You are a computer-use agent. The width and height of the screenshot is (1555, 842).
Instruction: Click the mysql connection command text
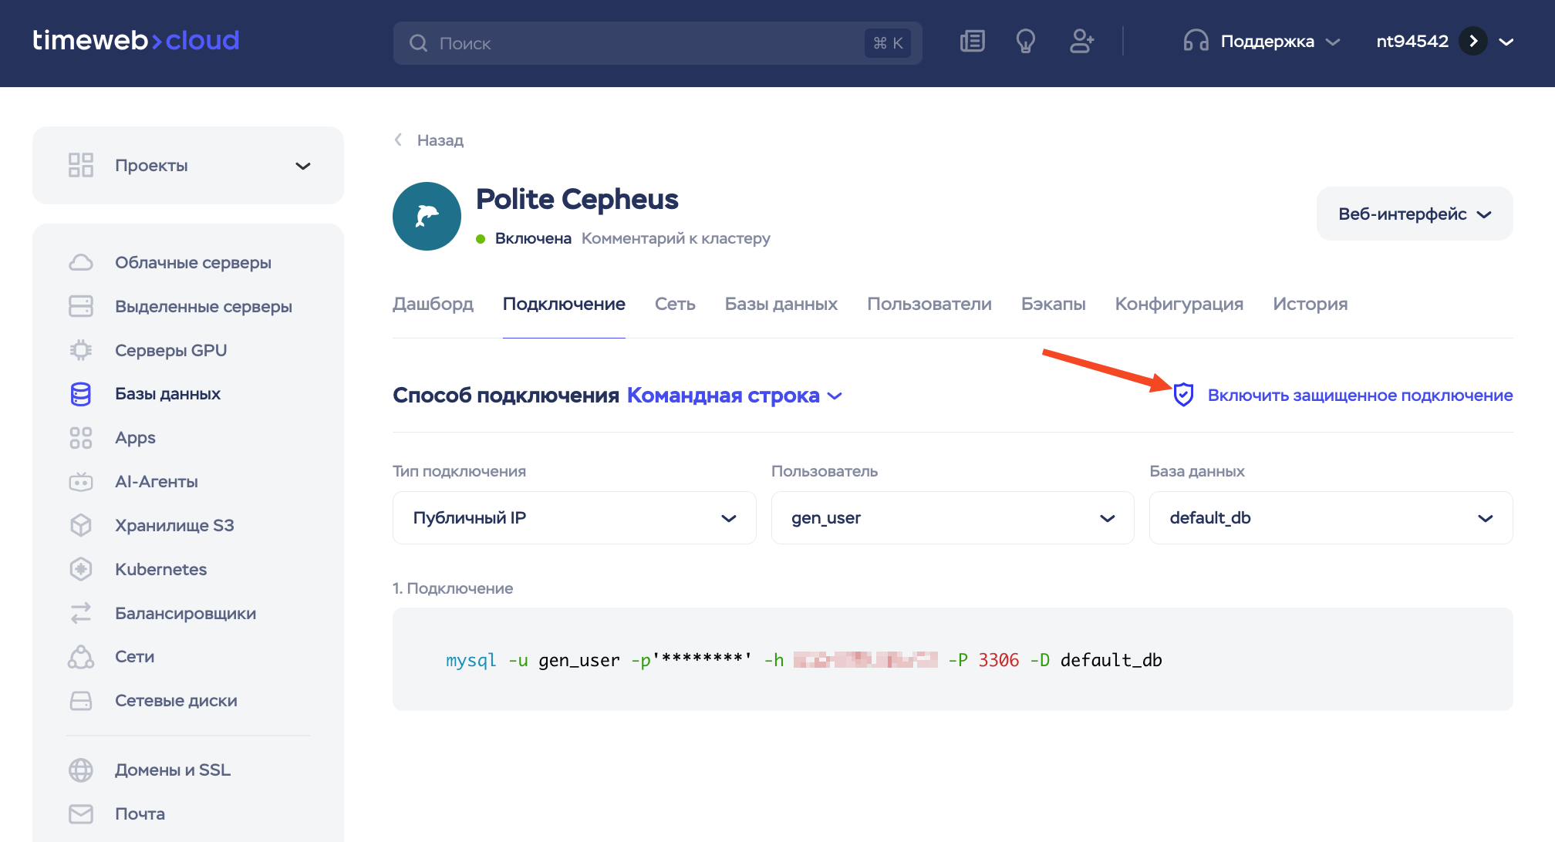(804, 660)
